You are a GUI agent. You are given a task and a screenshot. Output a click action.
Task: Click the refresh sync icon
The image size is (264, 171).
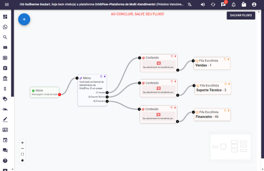(x=213, y=5)
